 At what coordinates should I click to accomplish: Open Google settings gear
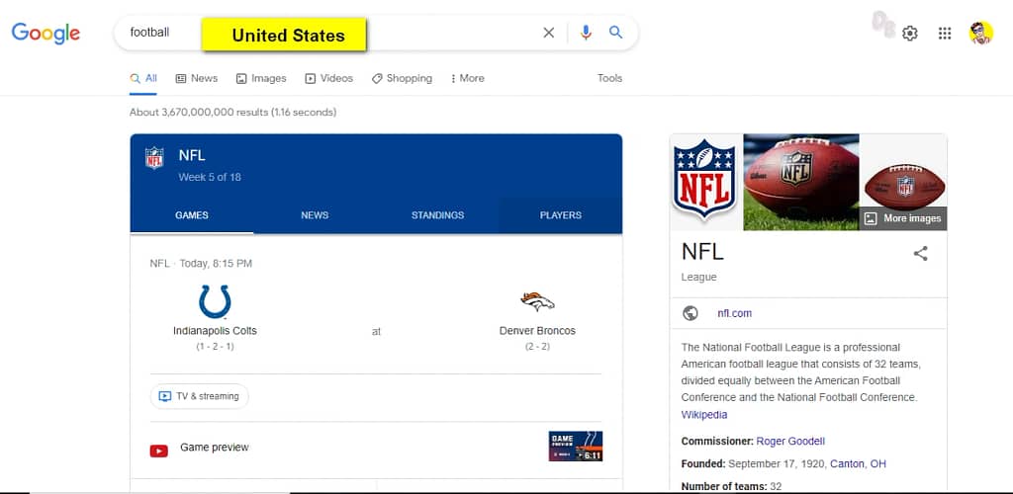pos(910,34)
